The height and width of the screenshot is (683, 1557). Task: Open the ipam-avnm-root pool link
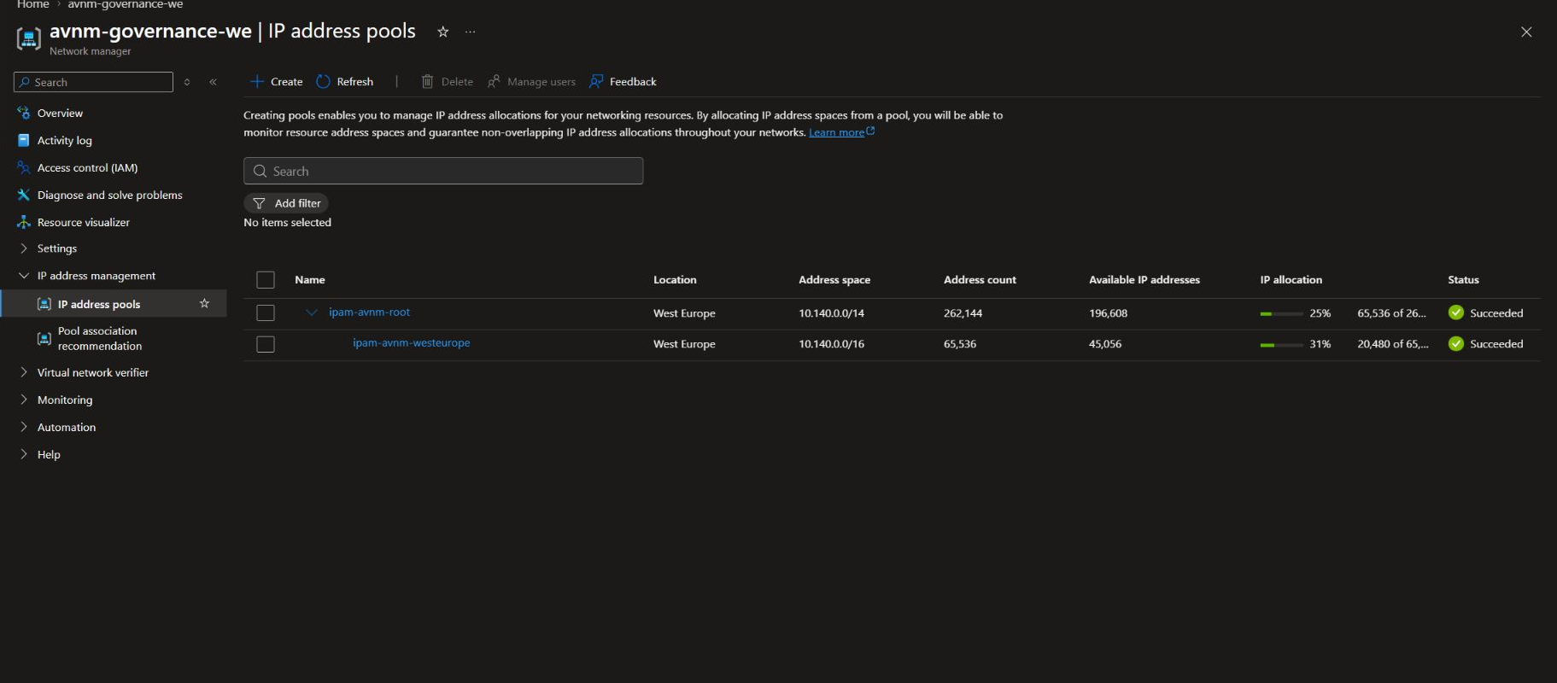369,312
